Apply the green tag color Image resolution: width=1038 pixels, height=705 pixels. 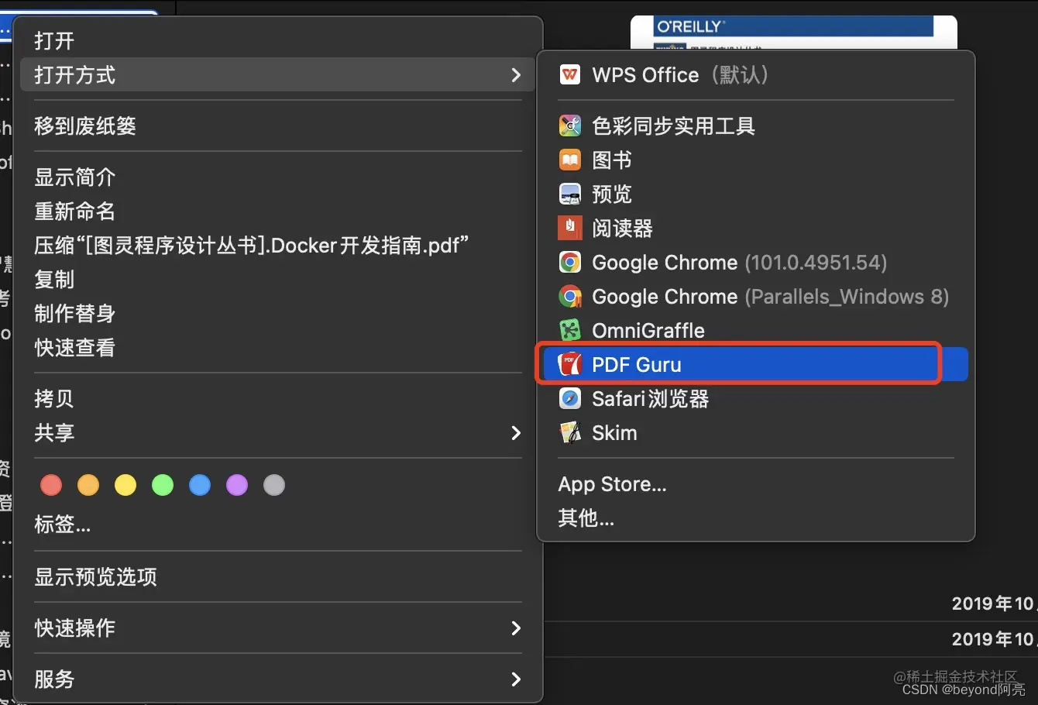tap(163, 485)
